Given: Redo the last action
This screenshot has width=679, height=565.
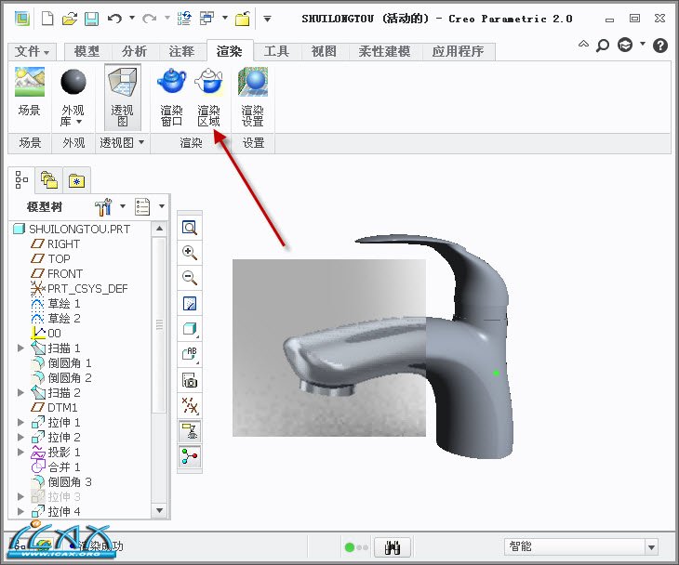Looking at the screenshot, I should (150, 19).
